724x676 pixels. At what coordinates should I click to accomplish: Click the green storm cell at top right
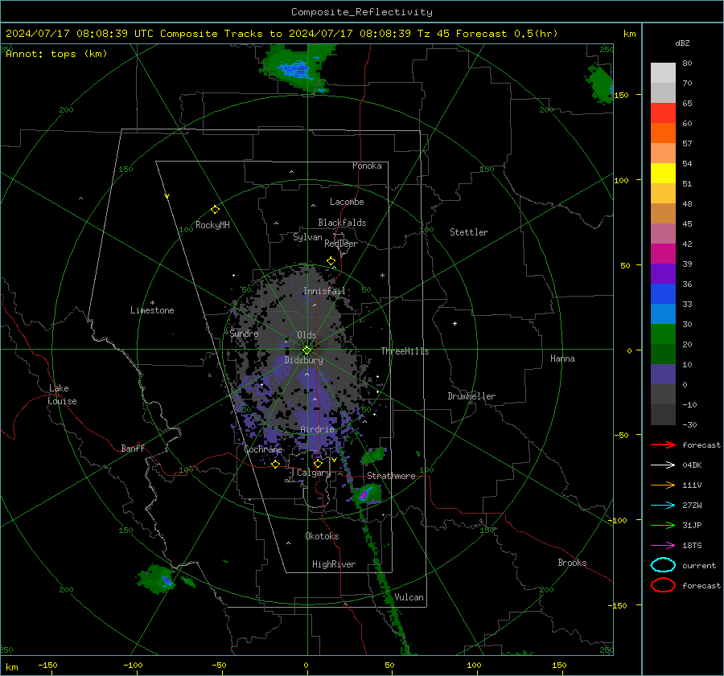(x=600, y=84)
